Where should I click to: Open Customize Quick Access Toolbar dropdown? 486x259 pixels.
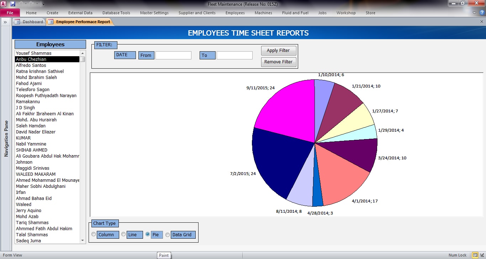click(43, 4)
